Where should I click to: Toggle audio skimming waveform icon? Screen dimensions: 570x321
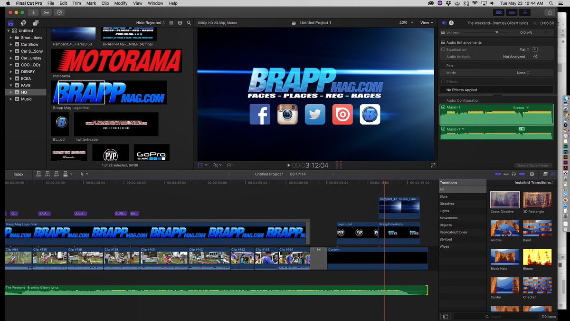point(506,174)
